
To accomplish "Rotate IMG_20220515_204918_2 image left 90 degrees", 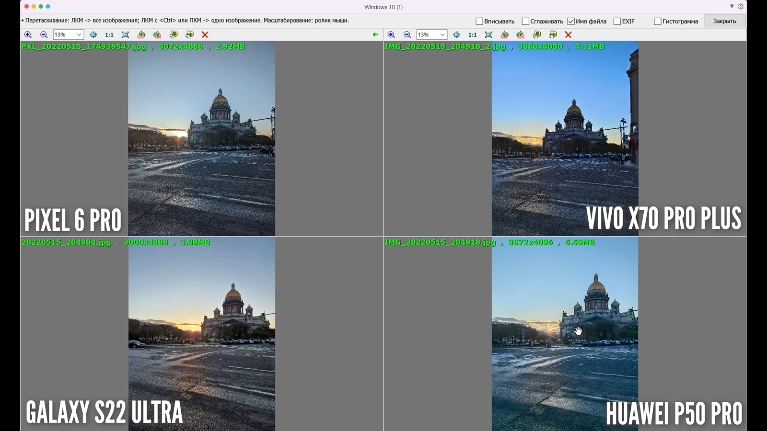I will [x=504, y=34].
